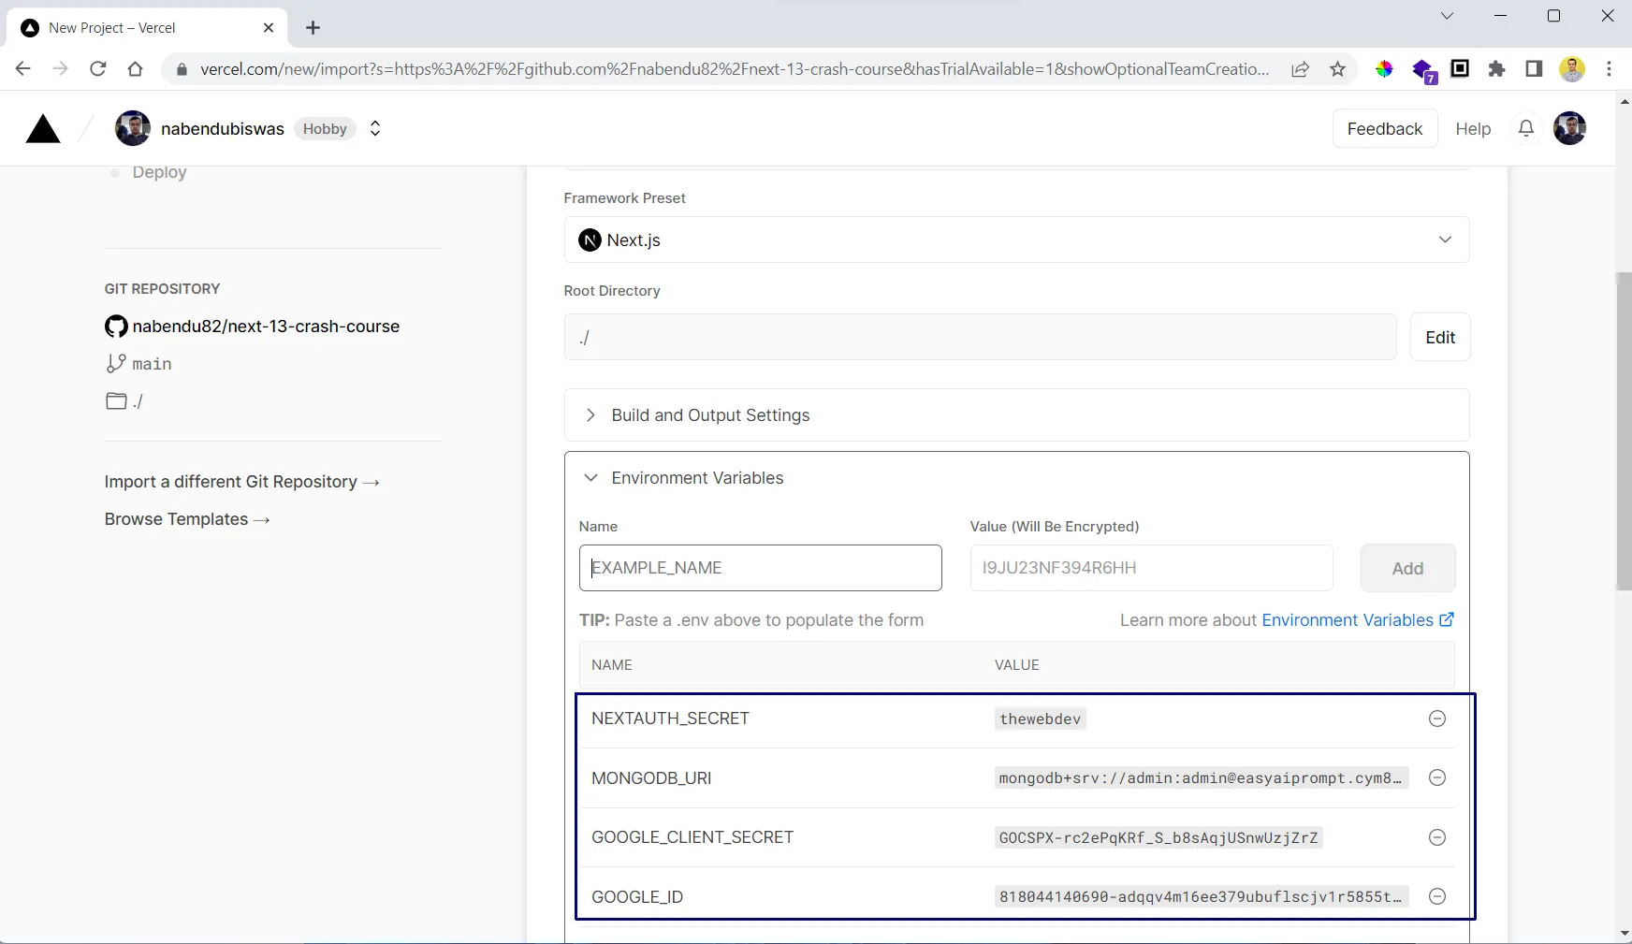Open Chrome three-dot menu
1632x944 pixels.
(1609, 68)
